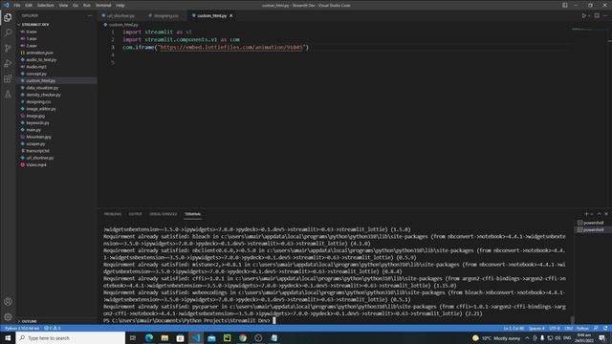
Task: Open the Edit menu
Action: click(29, 6)
